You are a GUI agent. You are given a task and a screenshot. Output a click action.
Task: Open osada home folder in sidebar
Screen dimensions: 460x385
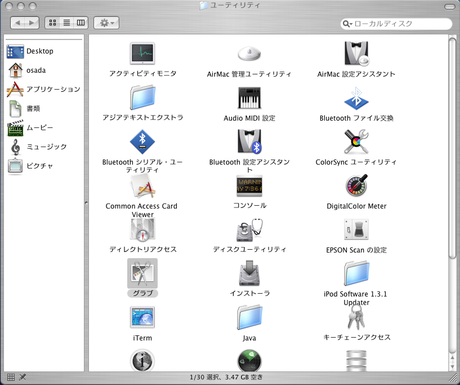point(26,70)
